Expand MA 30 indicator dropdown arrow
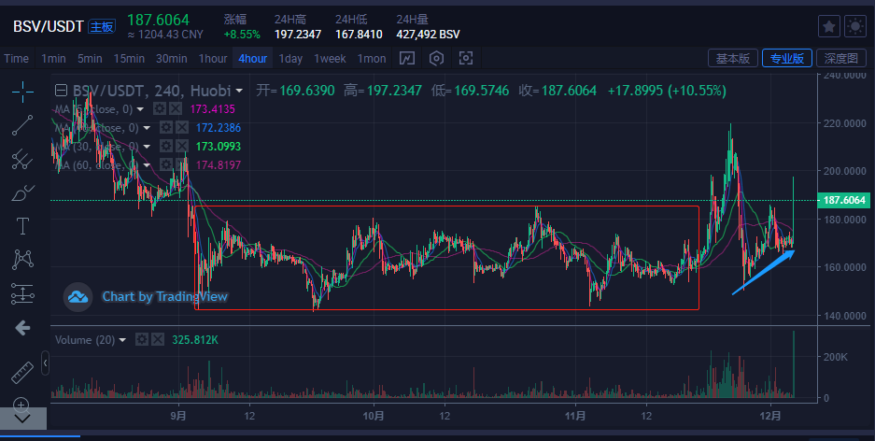This screenshot has height=441, width=875. [147, 147]
